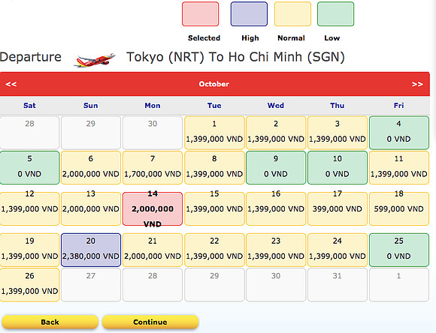Viewport: 436px width, 333px height.
Task: Choose October 23 departure date
Action: (276, 250)
